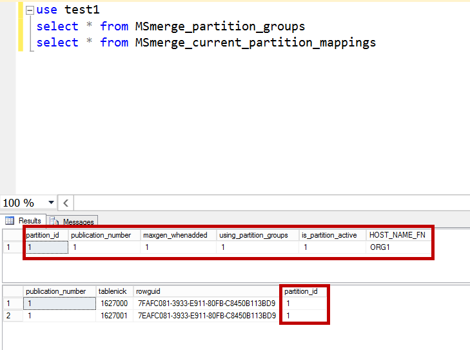470x350 pixels.
Task: Place cursor on MSmerge_partition_groups in the query
Action: [220, 26]
